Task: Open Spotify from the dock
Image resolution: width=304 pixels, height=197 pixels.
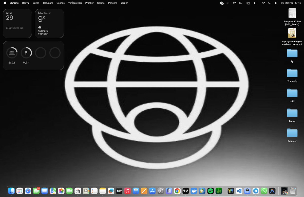Action: [210, 191]
